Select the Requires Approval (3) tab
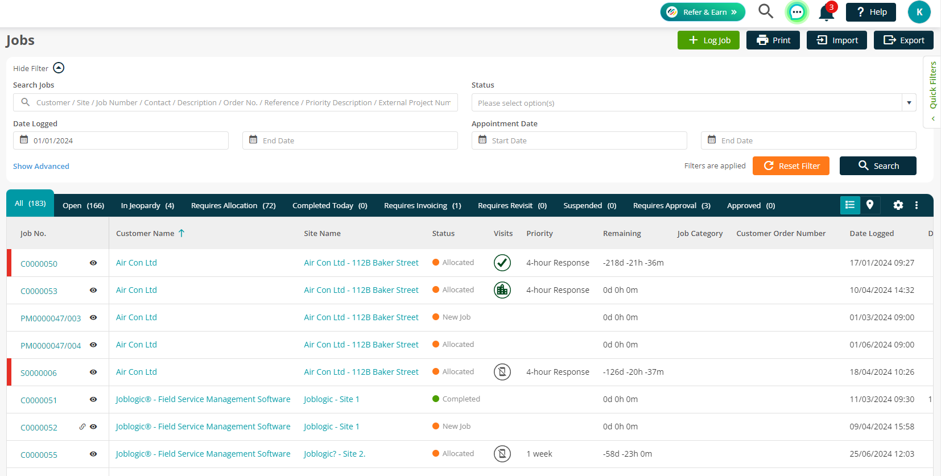Image resolution: width=941 pixels, height=476 pixels. pyautogui.click(x=672, y=205)
